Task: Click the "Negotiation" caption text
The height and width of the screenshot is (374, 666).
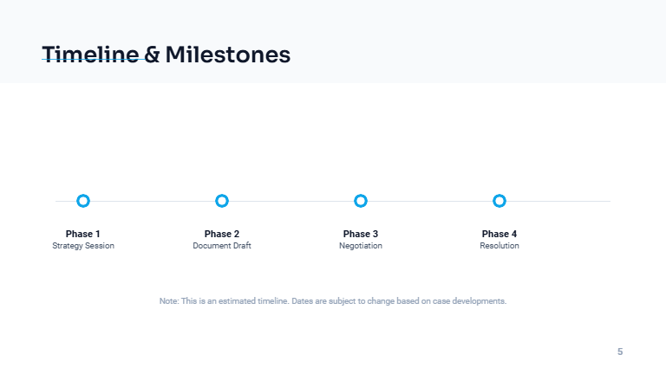Action: [361, 246]
